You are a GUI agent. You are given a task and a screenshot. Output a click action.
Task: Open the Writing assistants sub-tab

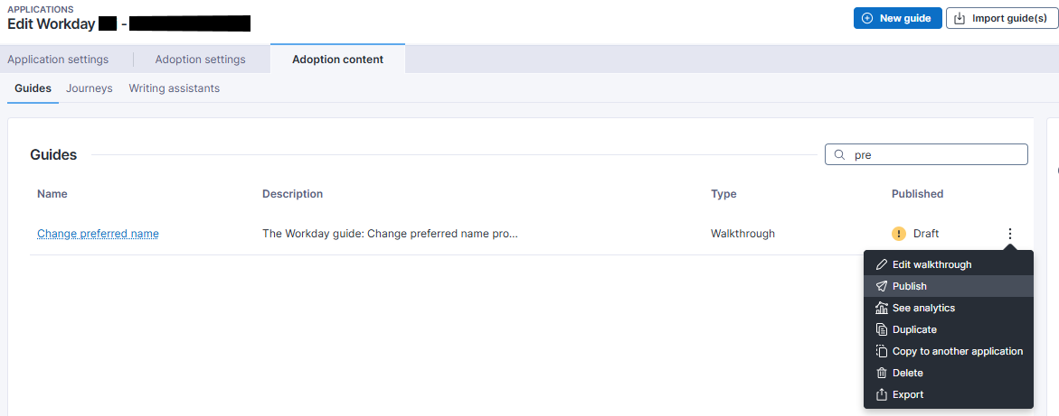174,88
